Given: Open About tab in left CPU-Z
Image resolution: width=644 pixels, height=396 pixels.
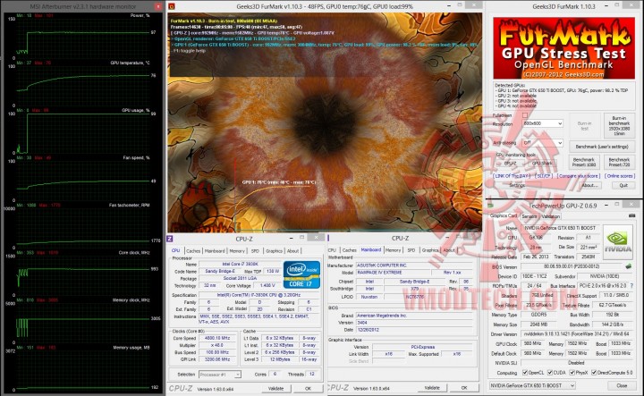Looking at the screenshot, I should (x=292, y=250).
